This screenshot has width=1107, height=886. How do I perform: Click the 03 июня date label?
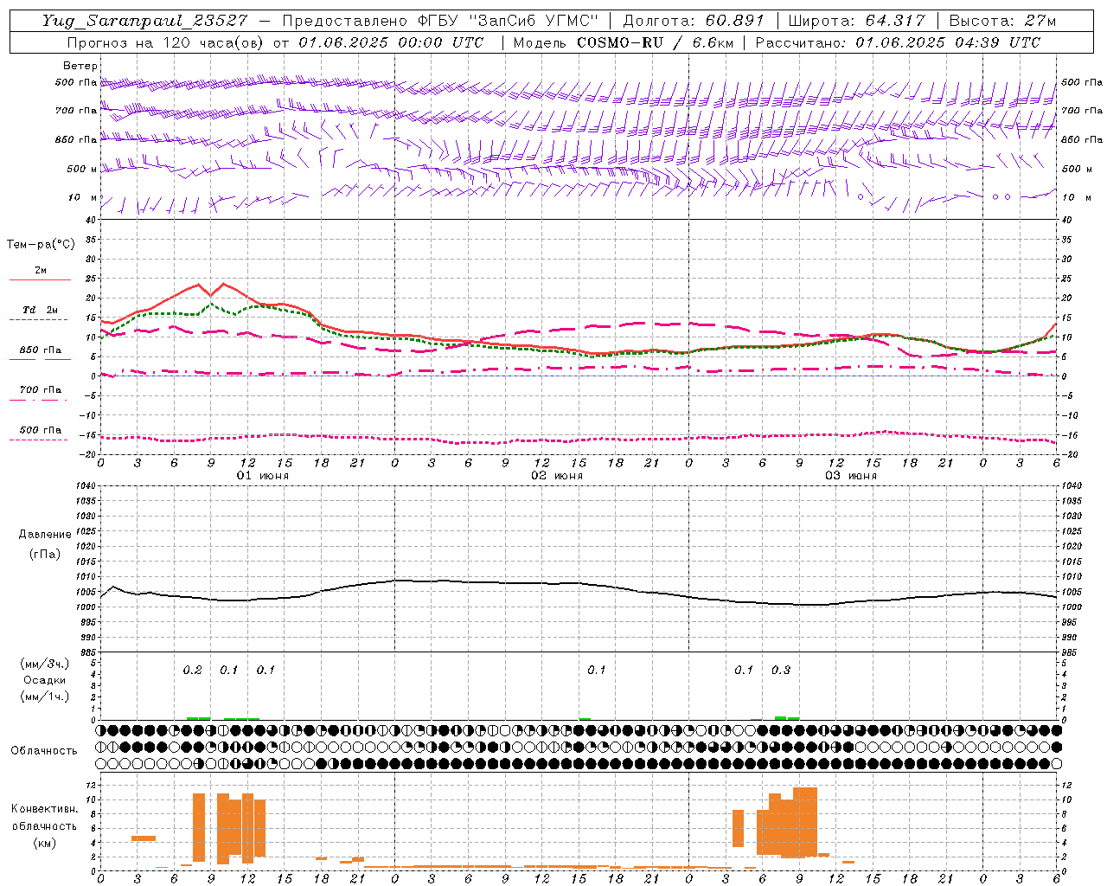coord(851,476)
